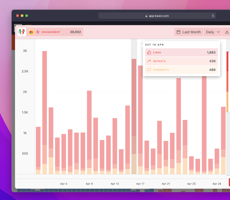This screenshot has width=230, height=200.
Task: Select the Comments row showing 488
Action: click(x=181, y=70)
